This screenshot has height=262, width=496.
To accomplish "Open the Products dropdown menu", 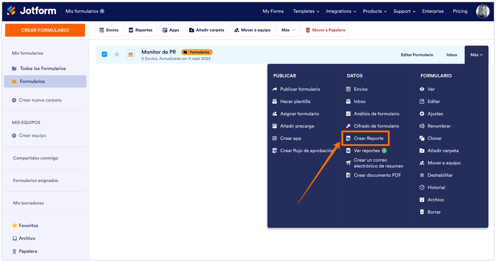I will 375,11.
